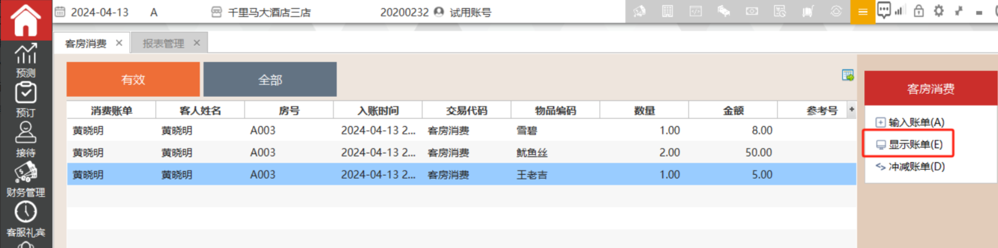Select 显示账单(E) in the side panel
The height and width of the screenshot is (248, 998).
click(x=915, y=145)
